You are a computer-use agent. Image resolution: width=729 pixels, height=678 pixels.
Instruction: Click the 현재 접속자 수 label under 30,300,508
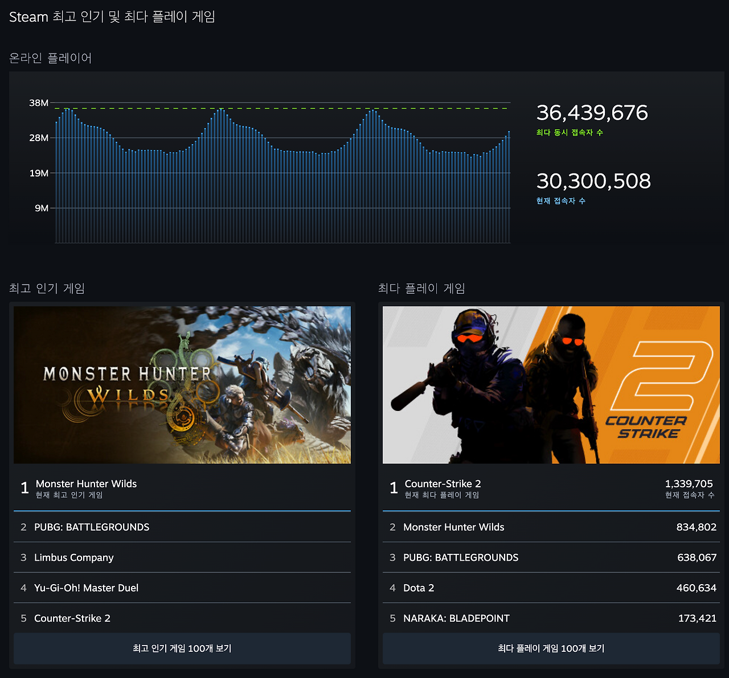[561, 201]
